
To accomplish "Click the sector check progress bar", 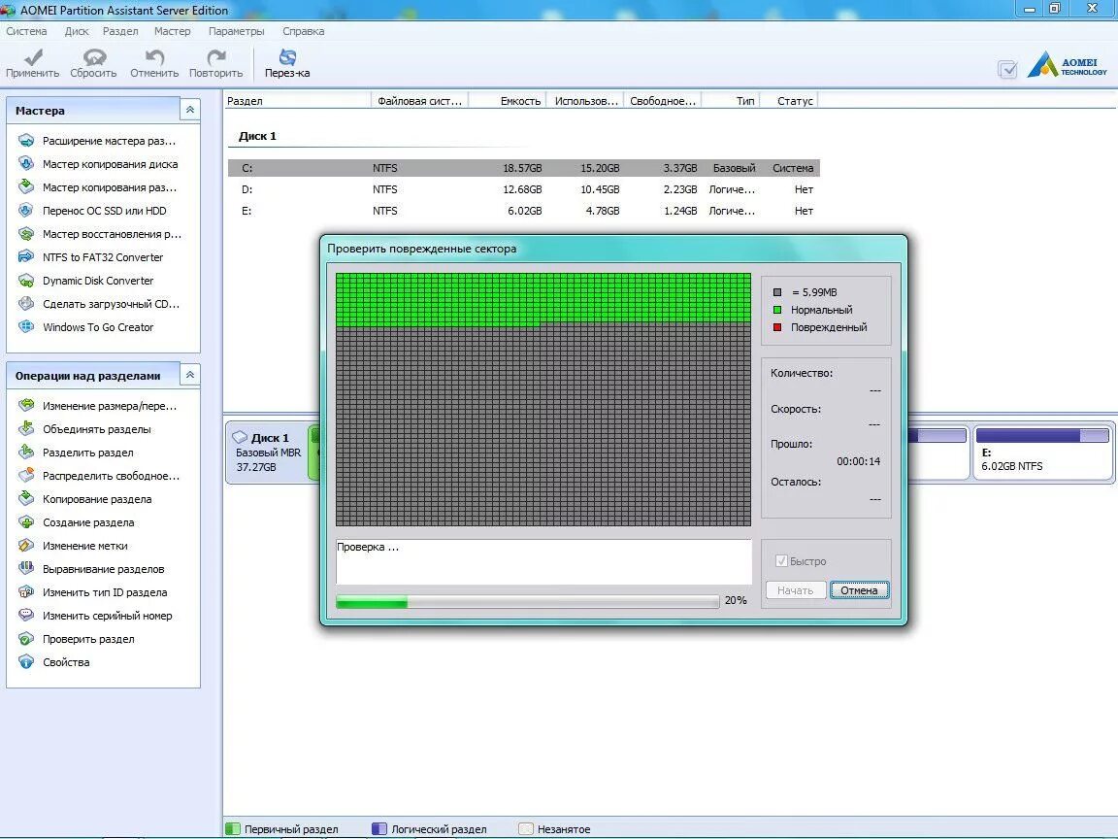I will point(528,601).
